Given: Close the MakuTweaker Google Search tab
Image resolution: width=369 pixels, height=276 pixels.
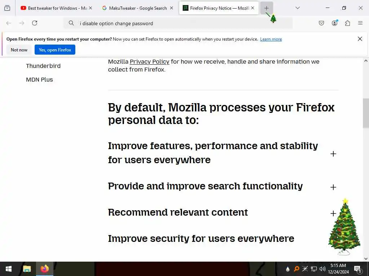Looking at the screenshot, I should point(172,8).
